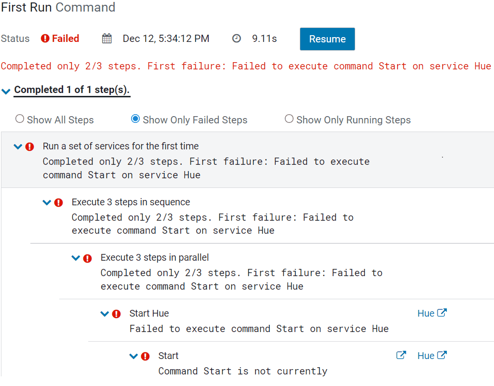This screenshot has width=494, height=386.
Task: Collapse the Completed 1 of 1 step(s) section
Action: pos(6,92)
